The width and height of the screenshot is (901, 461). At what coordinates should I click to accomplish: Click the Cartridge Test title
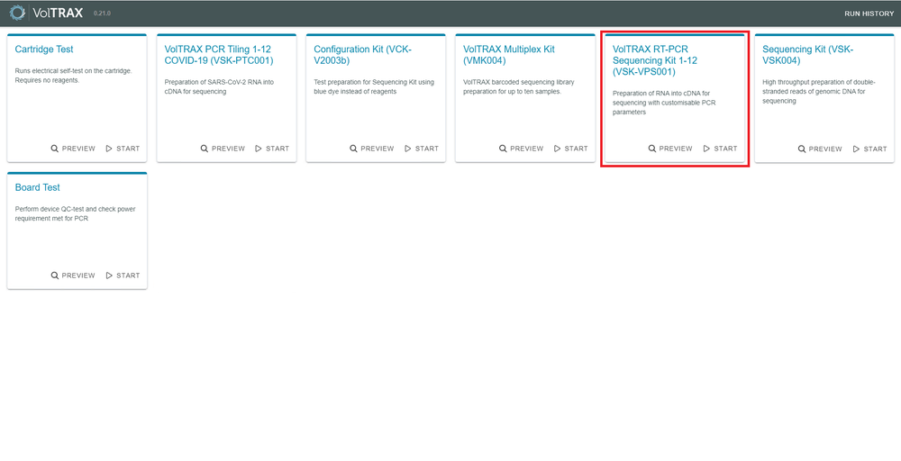tap(44, 50)
